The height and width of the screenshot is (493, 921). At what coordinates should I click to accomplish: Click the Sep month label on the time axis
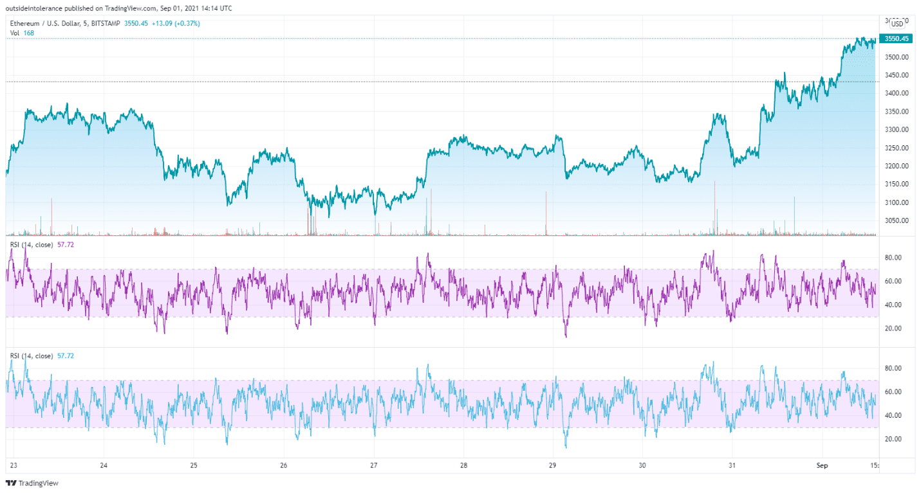[823, 465]
